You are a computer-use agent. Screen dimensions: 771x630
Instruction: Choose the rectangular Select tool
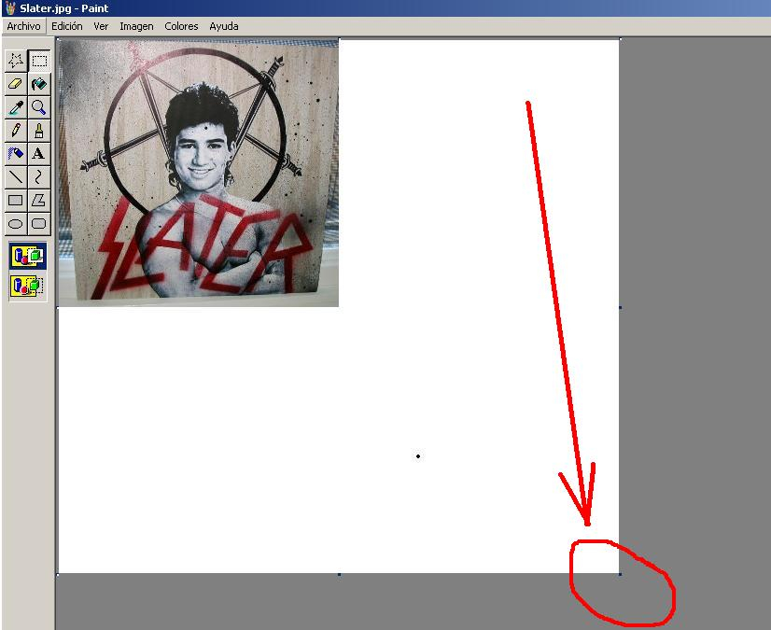coord(39,61)
